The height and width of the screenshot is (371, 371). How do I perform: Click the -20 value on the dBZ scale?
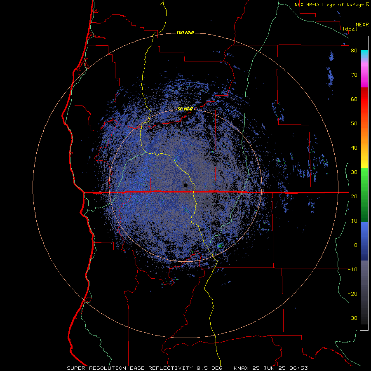(352, 294)
